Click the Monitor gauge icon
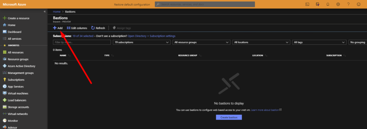367x129 pixels. click(4, 121)
